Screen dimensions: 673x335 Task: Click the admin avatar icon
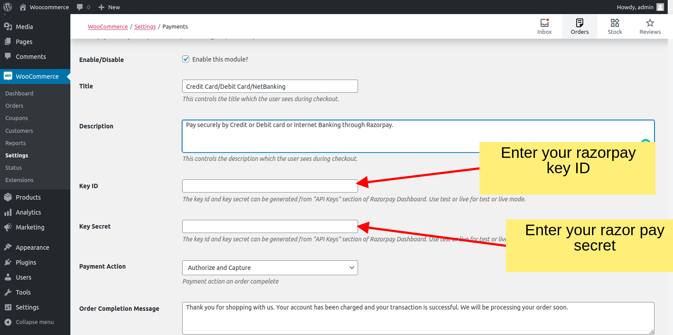coord(660,7)
